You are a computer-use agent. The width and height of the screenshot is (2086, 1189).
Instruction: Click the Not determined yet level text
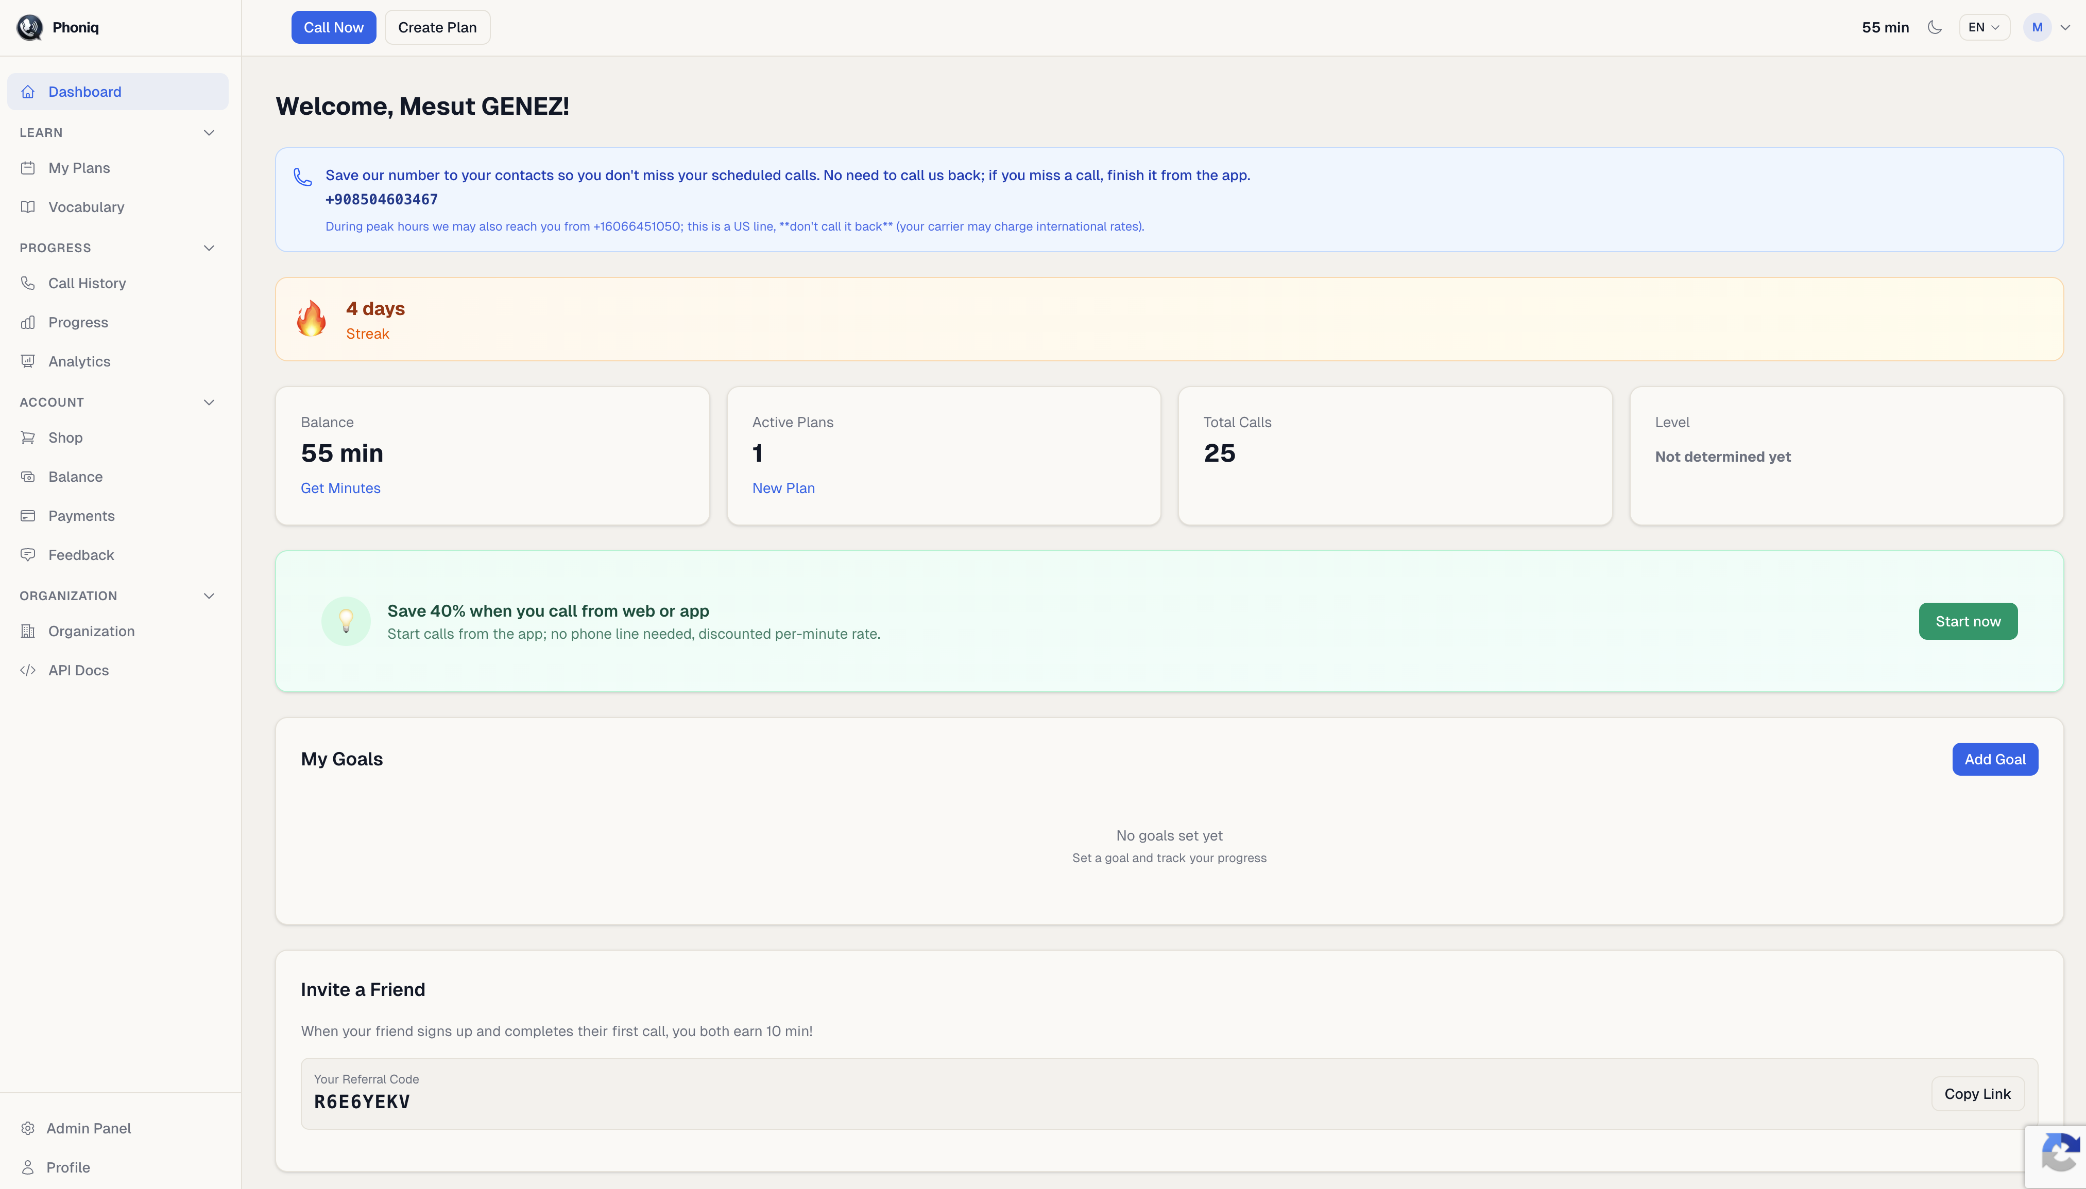pyautogui.click(x=1722, y=457)
